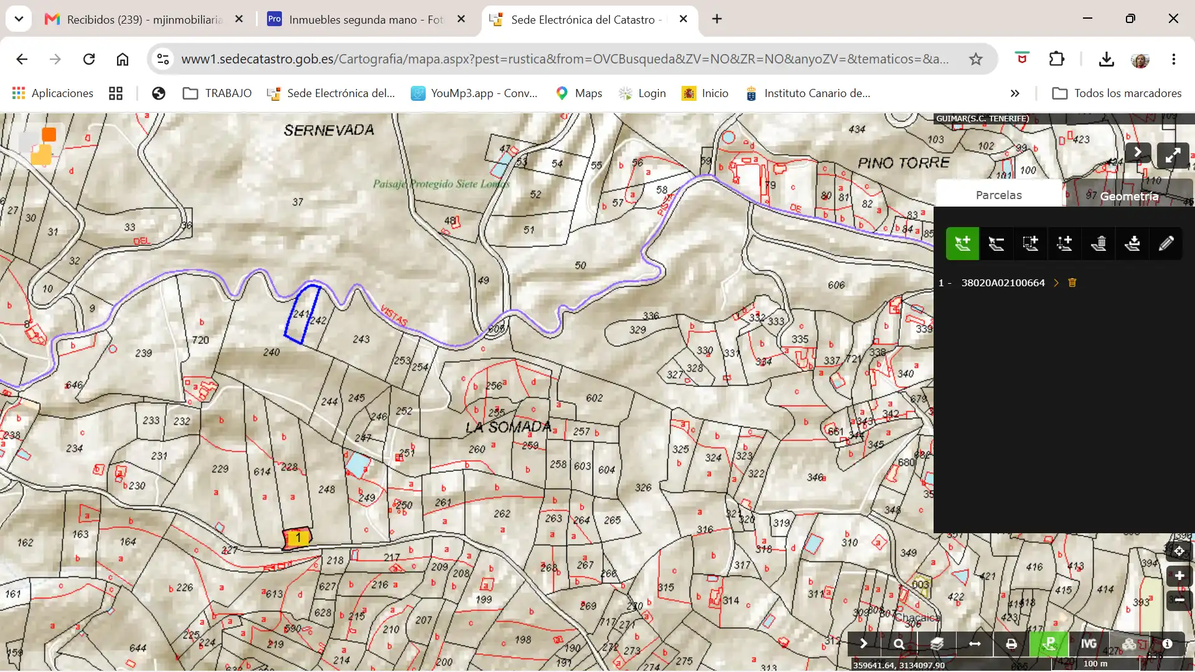The height and width of the screenshot is (672, 1195).
Task: Show more hidden bookmarks
Action: pyautogui.click(x=1015, y=93)
